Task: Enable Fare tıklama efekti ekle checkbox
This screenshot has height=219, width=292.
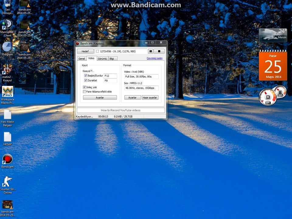Action: (84, 92)
